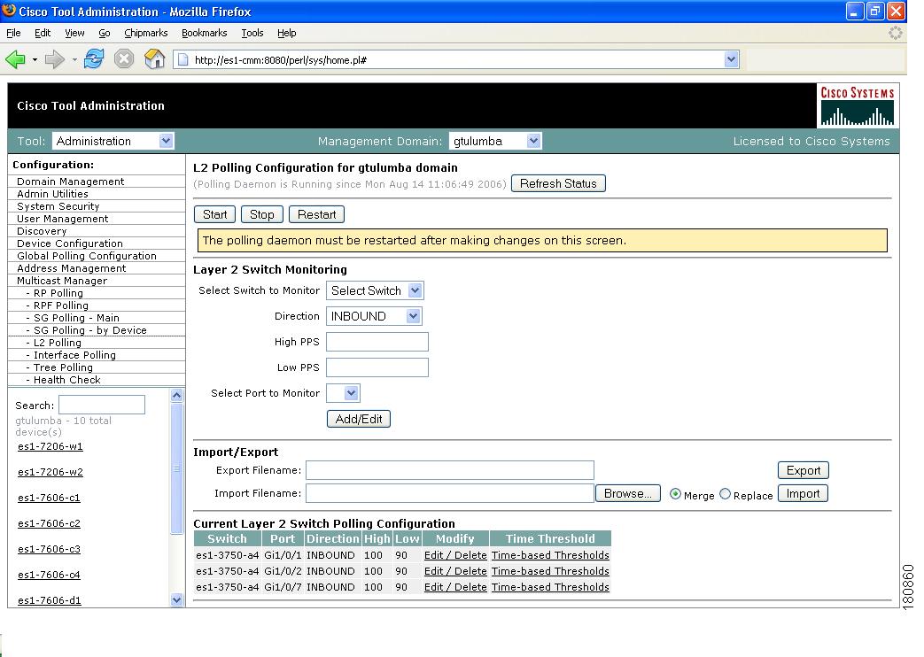Click the page icon in the address bar
This screenshot has width=924, height=657.
pyautogui.click(x=183, y=59)
